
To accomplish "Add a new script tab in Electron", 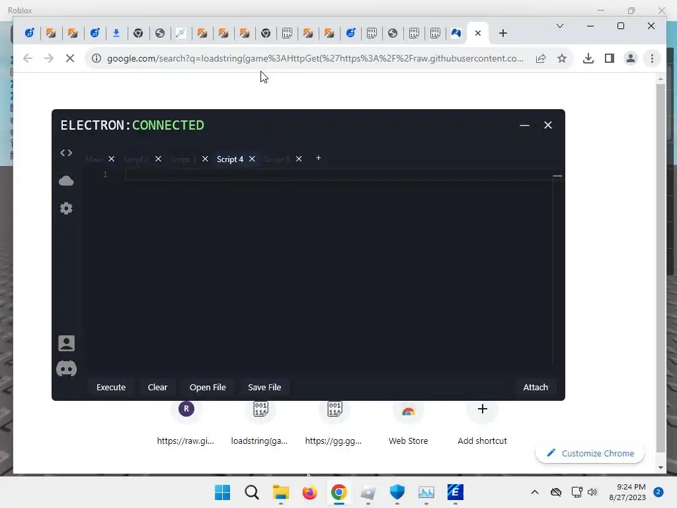I will coord(318,158).
